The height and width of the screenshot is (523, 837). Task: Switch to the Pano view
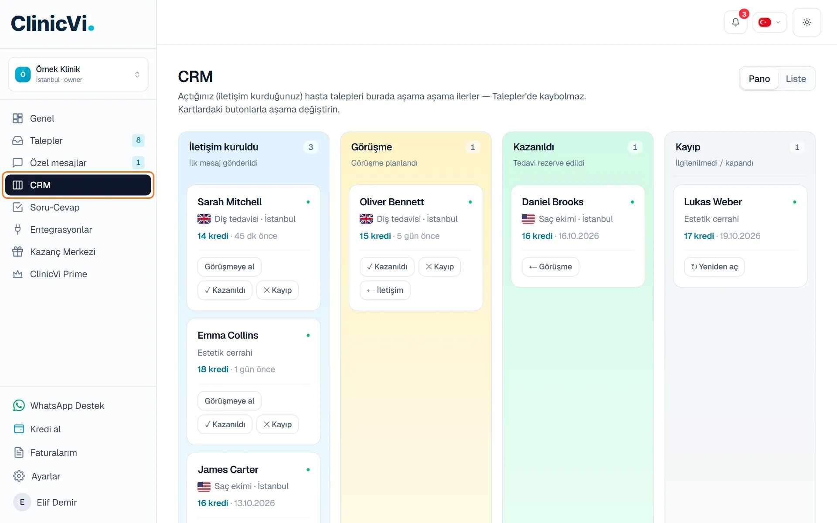tap(759, 79)
